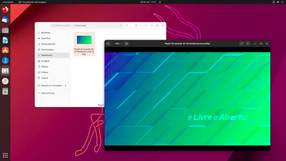Open search in the file manager
The image size is (286, 161).
pos(127,26)
